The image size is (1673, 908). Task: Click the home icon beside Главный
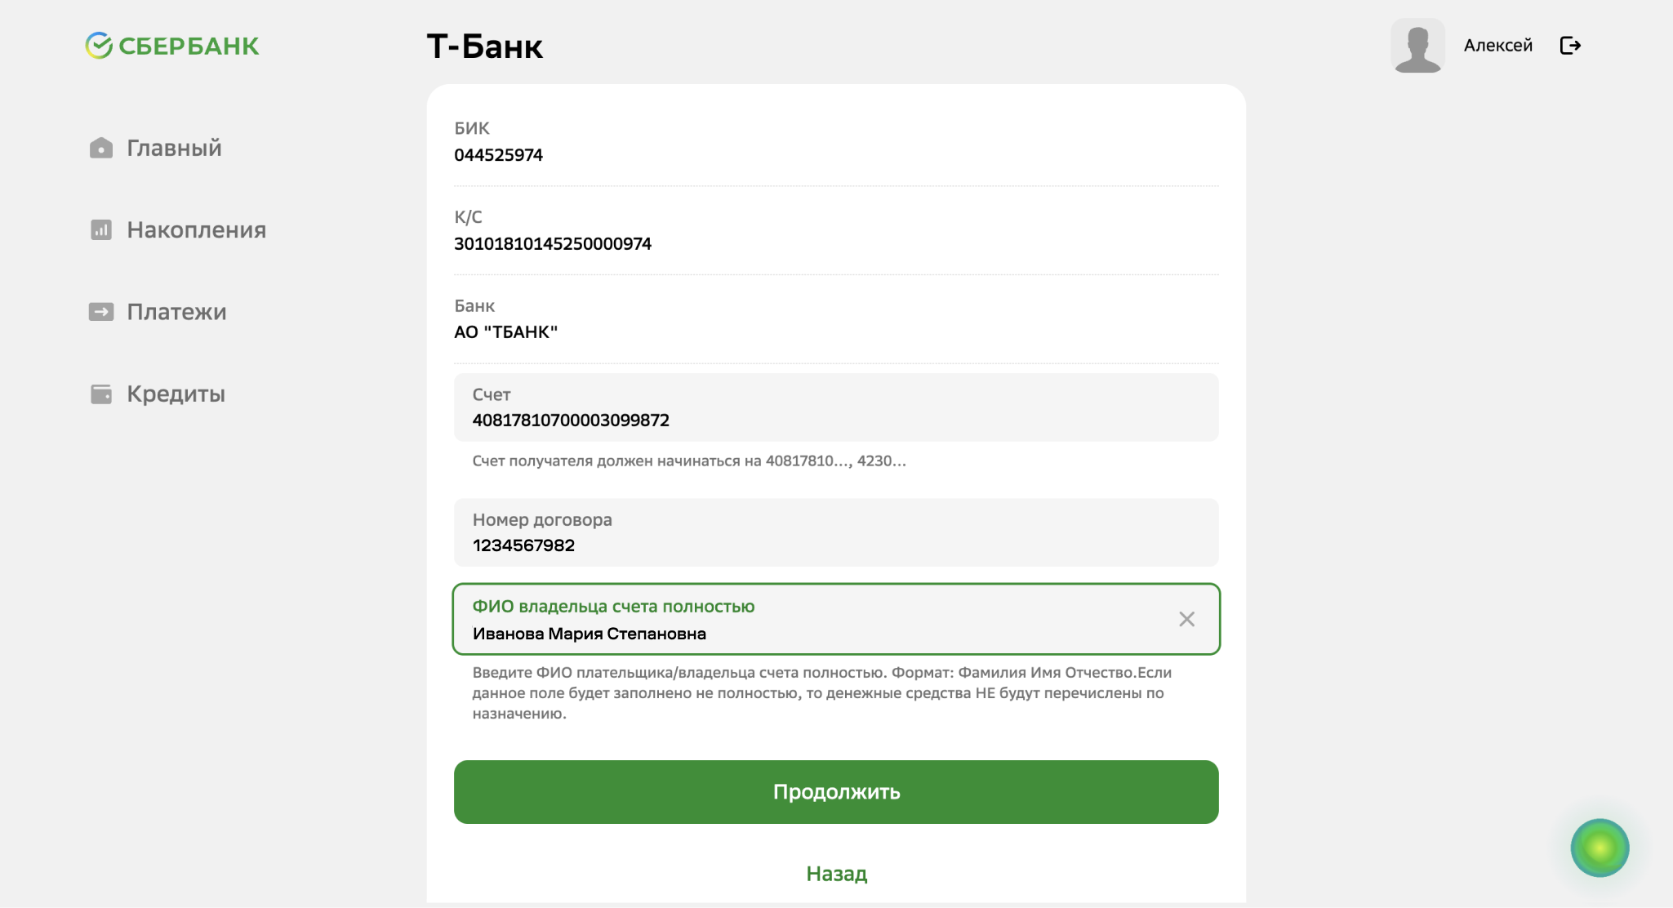[100, 148]
